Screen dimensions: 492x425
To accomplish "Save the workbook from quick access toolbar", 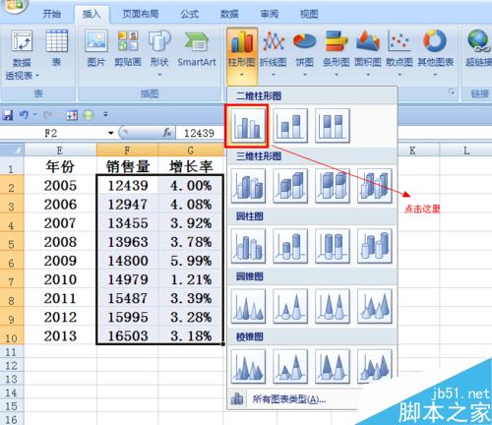I will point(7,115).
